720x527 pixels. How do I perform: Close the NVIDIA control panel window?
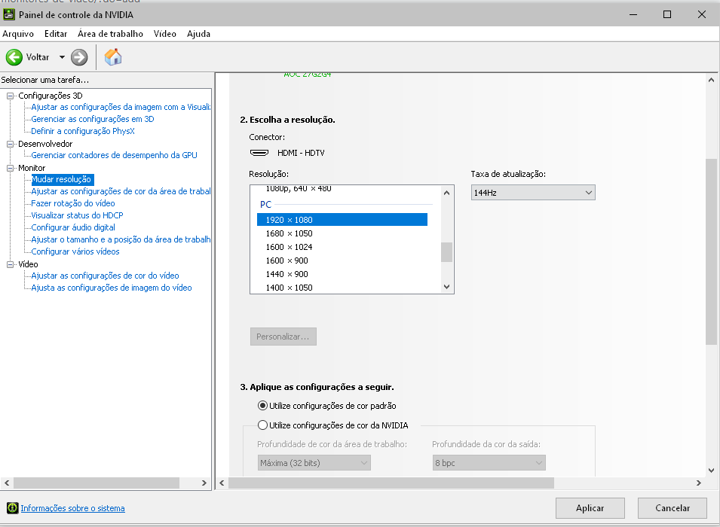click(x=702, y=14)
